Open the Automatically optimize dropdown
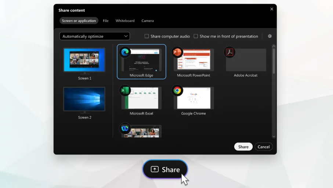Image resolution: width=333 pixels, height=188 pixels. point(95,36)
